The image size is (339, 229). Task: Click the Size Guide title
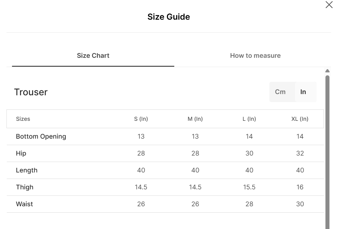tap(169, 17)
